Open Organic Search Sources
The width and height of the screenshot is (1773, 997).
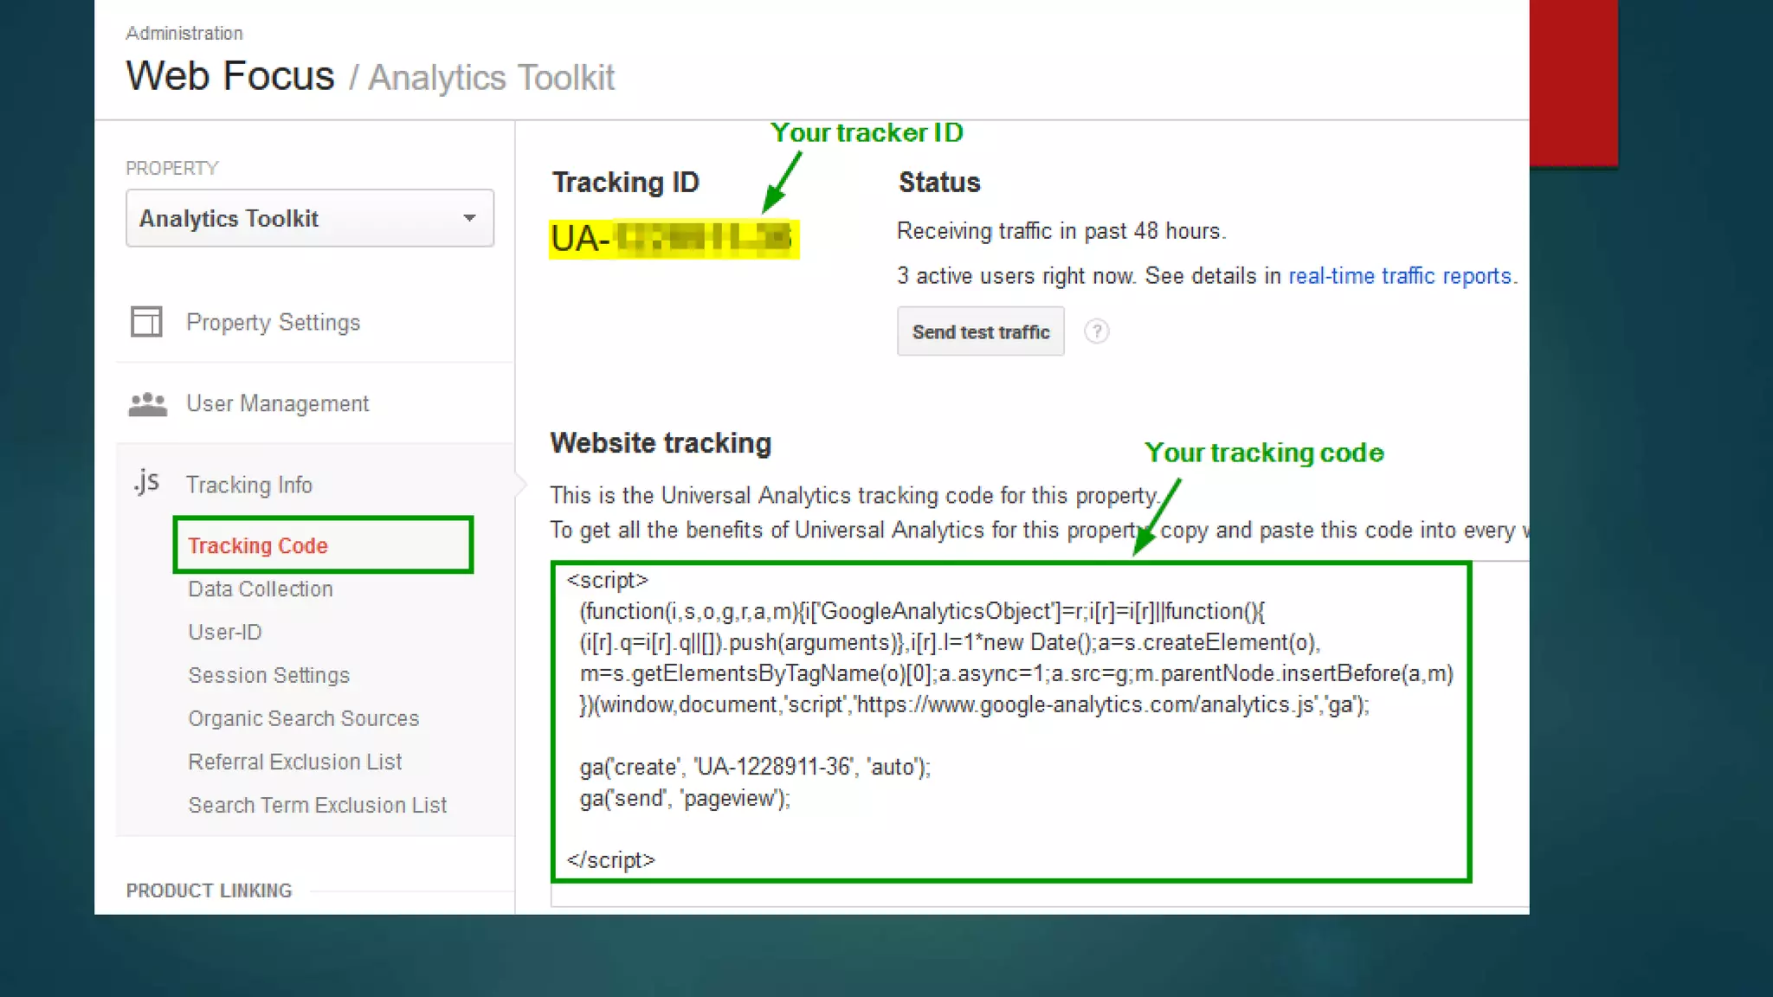(303, 719)
